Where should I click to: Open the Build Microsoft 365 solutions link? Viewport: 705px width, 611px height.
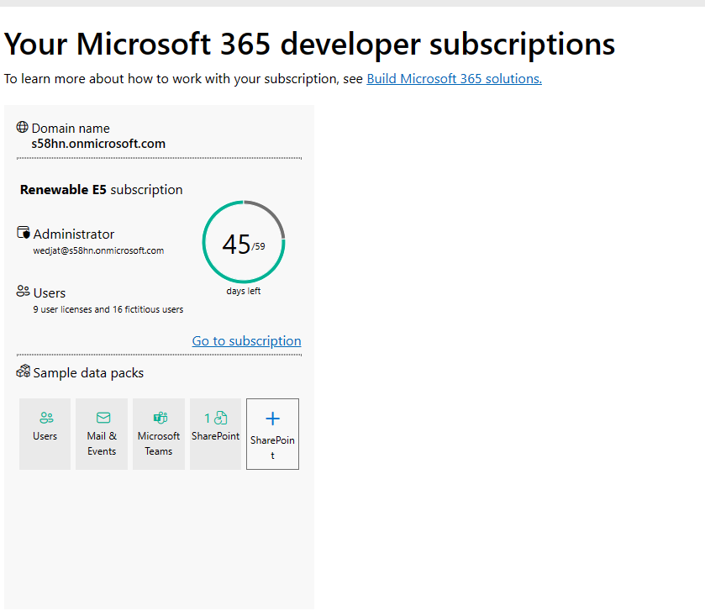coord(454,79)
